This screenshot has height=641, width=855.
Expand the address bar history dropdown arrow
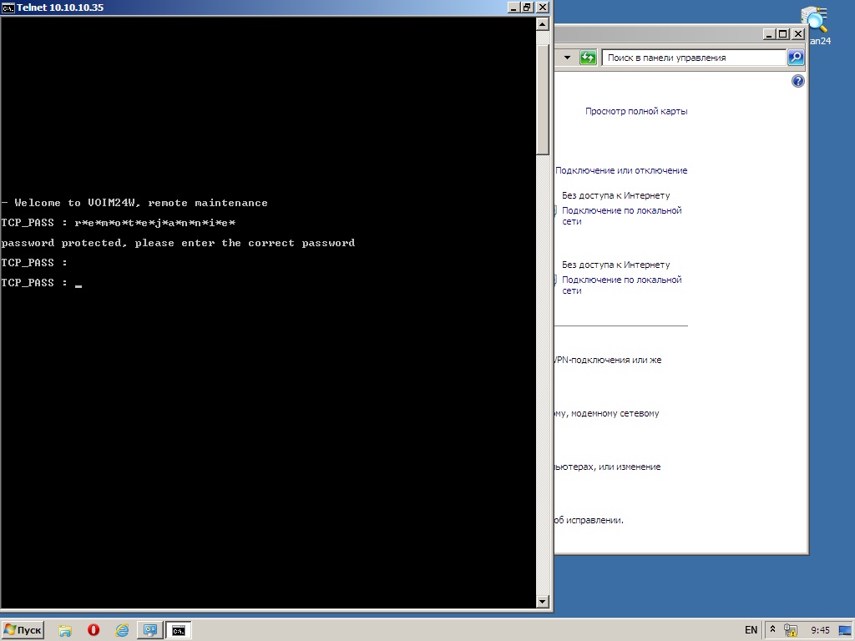pos(568,58)
